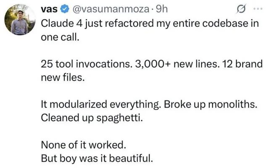Open the three-dot more options menu
The height and width of the screenshot is (168, 269).
point(258,8)
